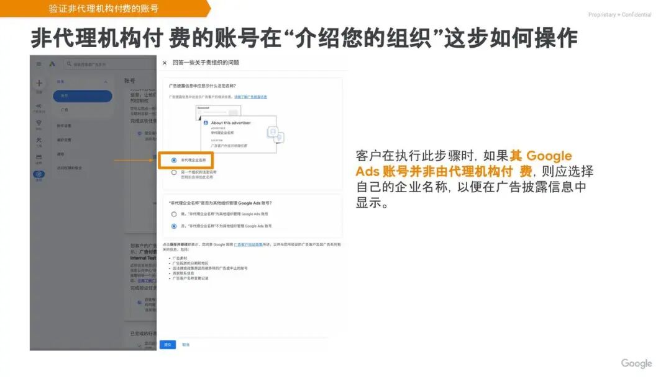Open the learn about ad disclosures link
The image size is (671, 377).
250,97
